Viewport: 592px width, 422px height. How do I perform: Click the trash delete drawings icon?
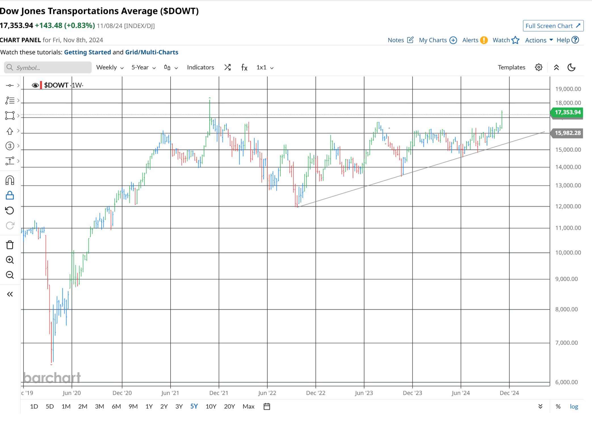tap(10, 245)
